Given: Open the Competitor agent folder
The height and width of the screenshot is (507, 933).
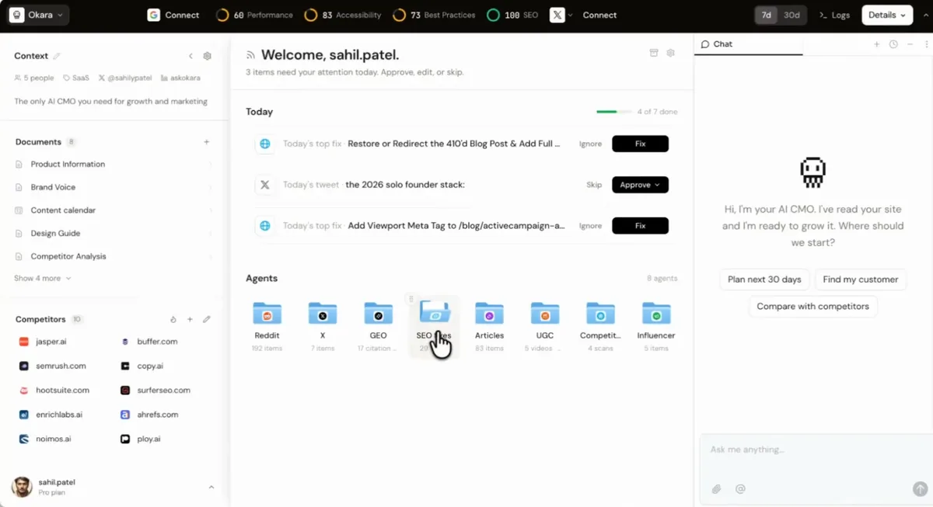Looking at the screenshot, I should (600, 326).
